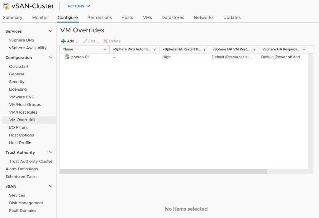Image resolution: width=319 pixels, height=218 pixels.
Task: Select General in the sidebar
Action: coord(17,74)
